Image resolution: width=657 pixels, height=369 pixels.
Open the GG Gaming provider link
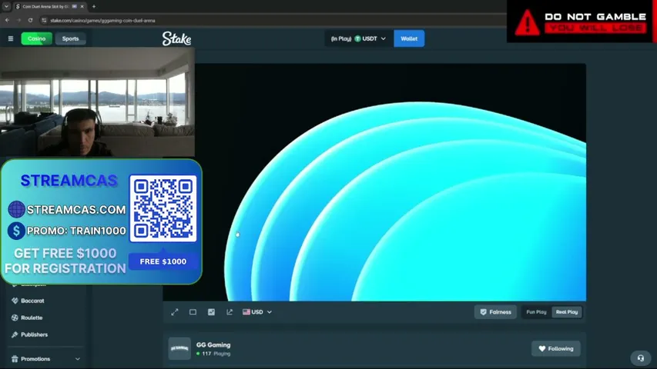(x=213, y=344)
